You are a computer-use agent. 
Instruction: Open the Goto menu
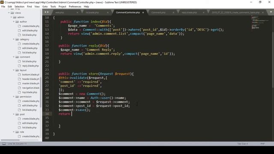click(x=45, y=6)
